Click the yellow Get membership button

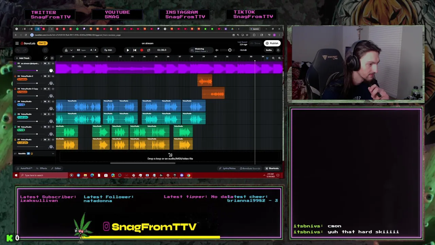pyautogui.click(x=42, y=43)
